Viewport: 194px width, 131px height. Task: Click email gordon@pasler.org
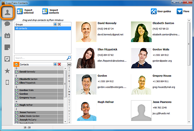point(162,61)
